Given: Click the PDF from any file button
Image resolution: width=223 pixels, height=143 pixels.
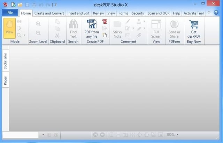Looking at the screenshot, I should (x=92, y=29).
